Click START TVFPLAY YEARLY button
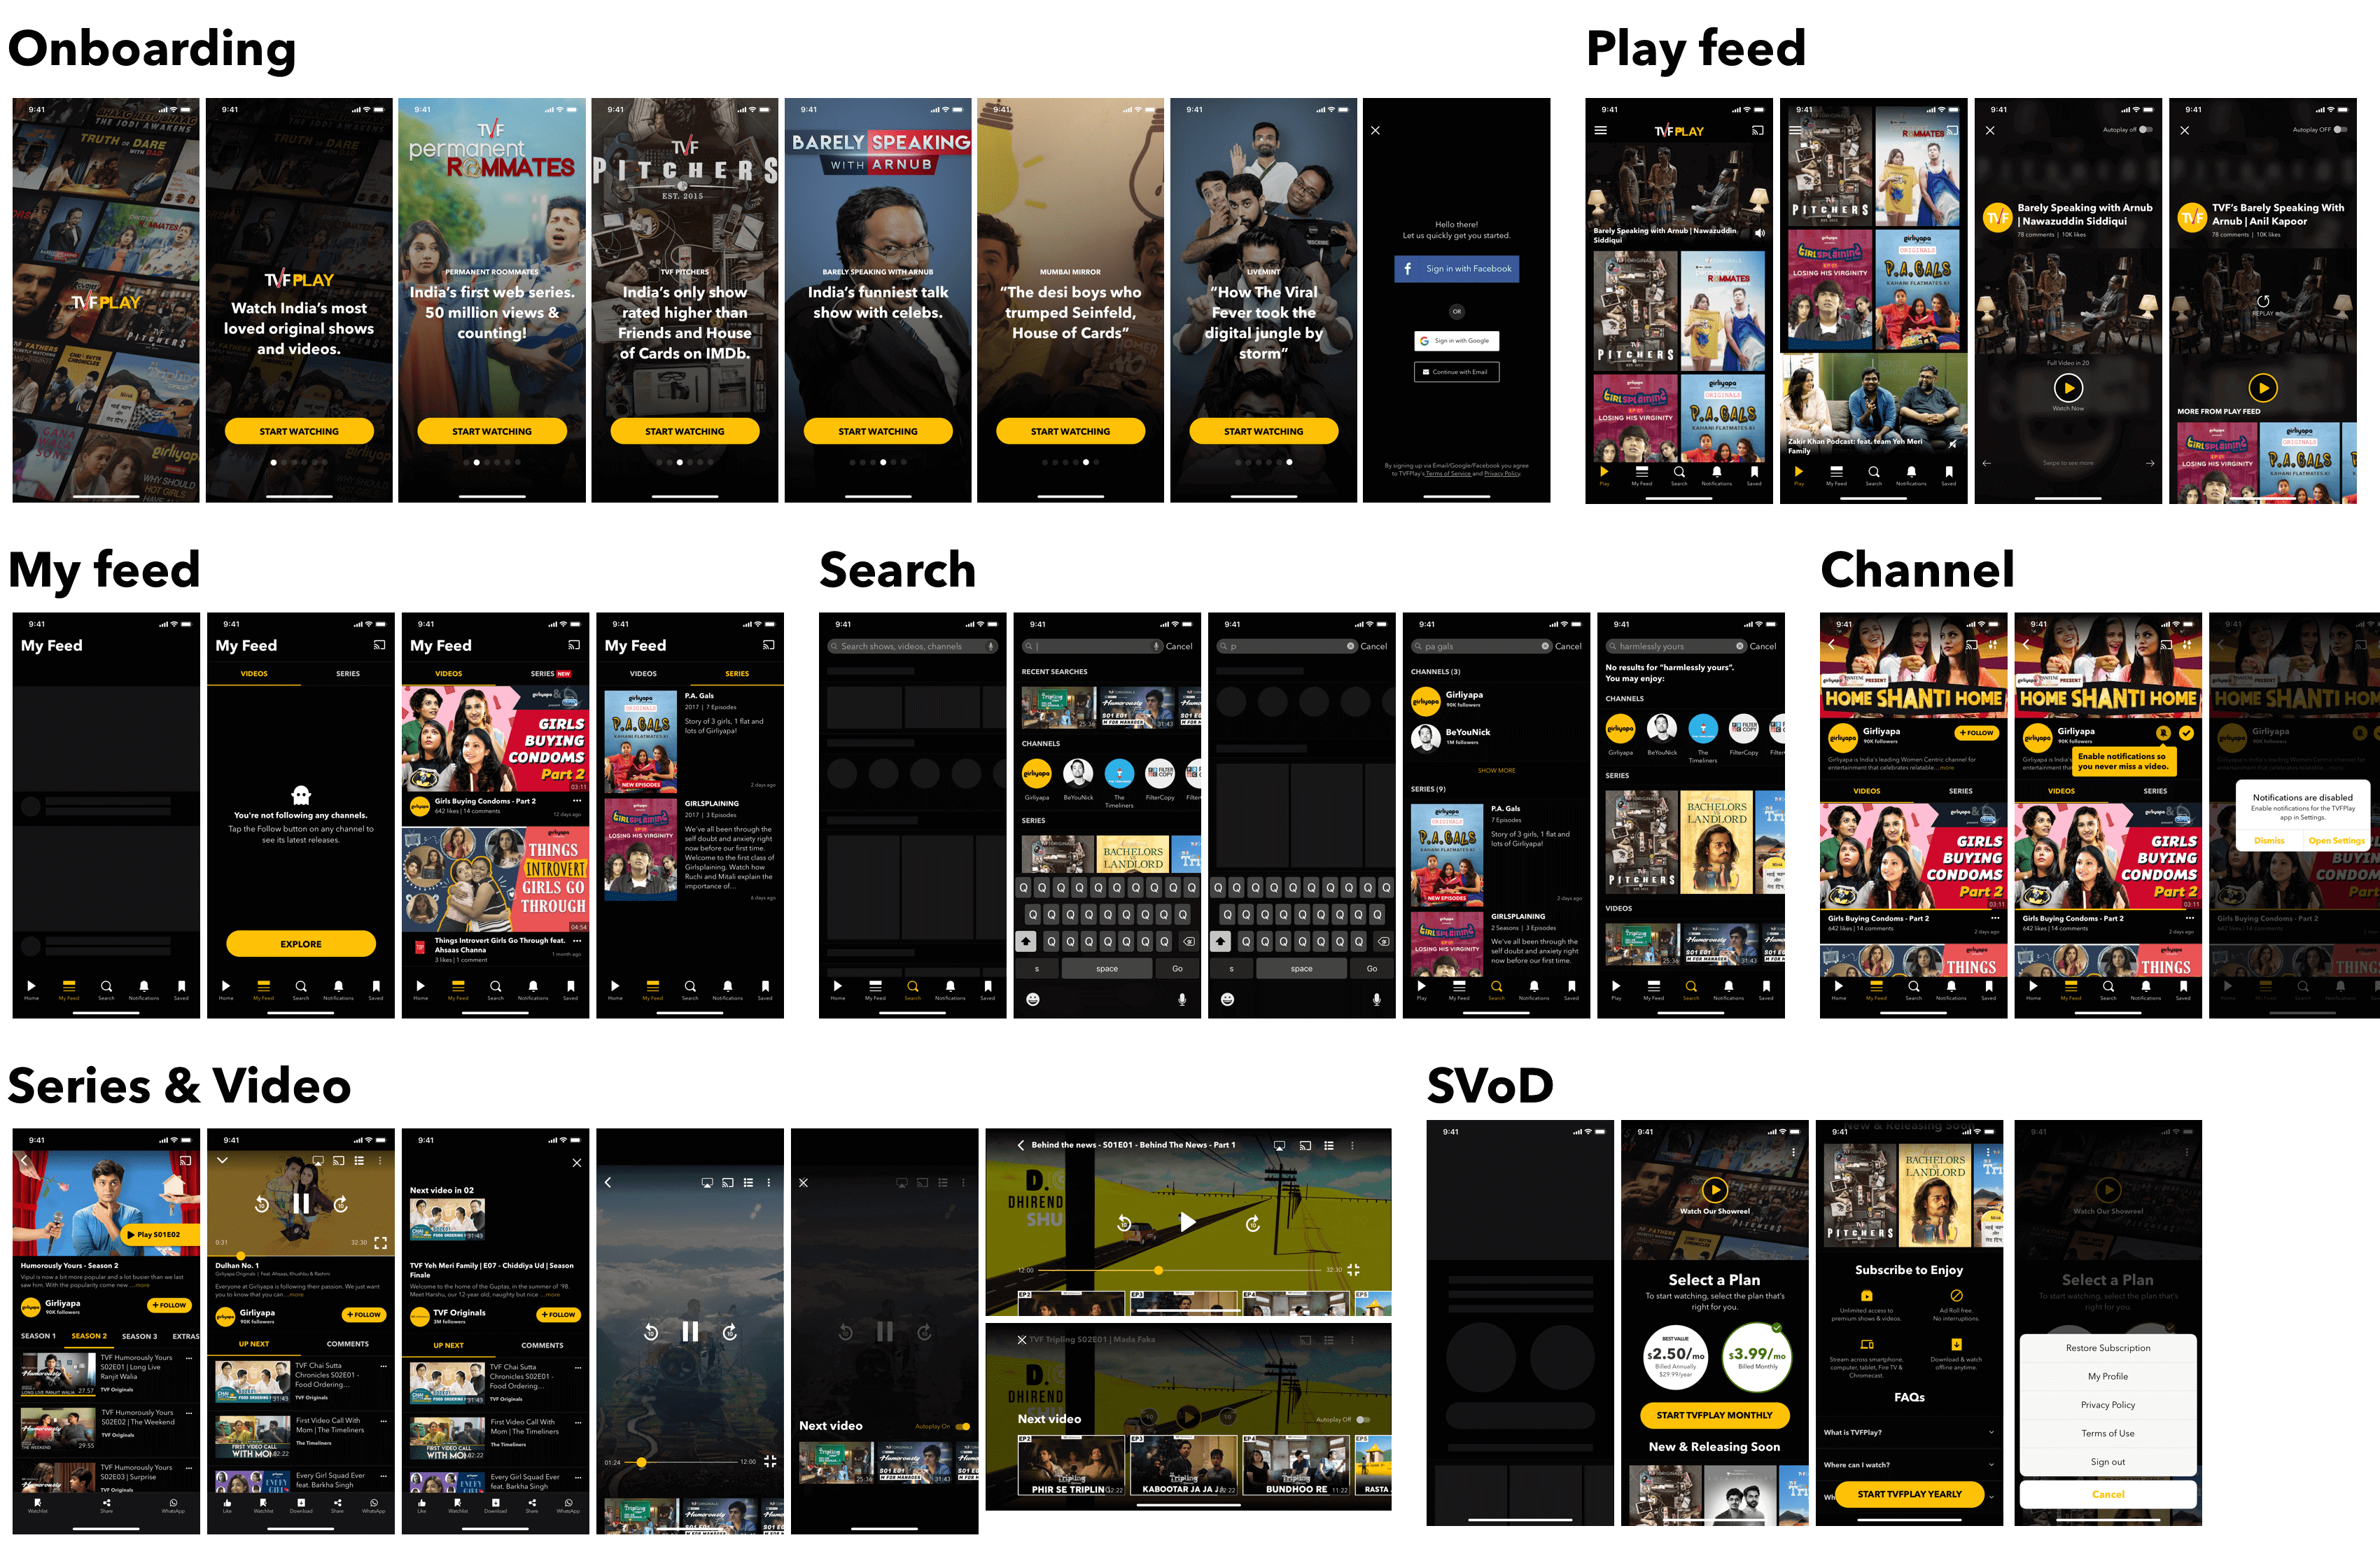The image size is (2380, 1568). pos(1909,1494)
